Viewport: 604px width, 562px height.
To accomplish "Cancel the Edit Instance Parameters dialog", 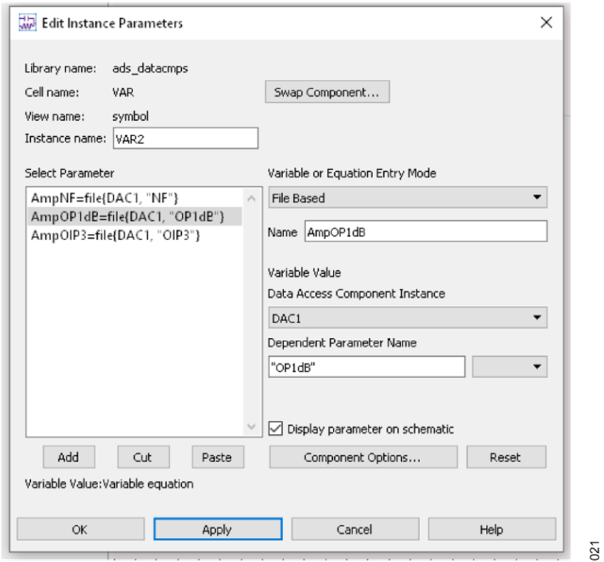I will [x=354, y=529].
